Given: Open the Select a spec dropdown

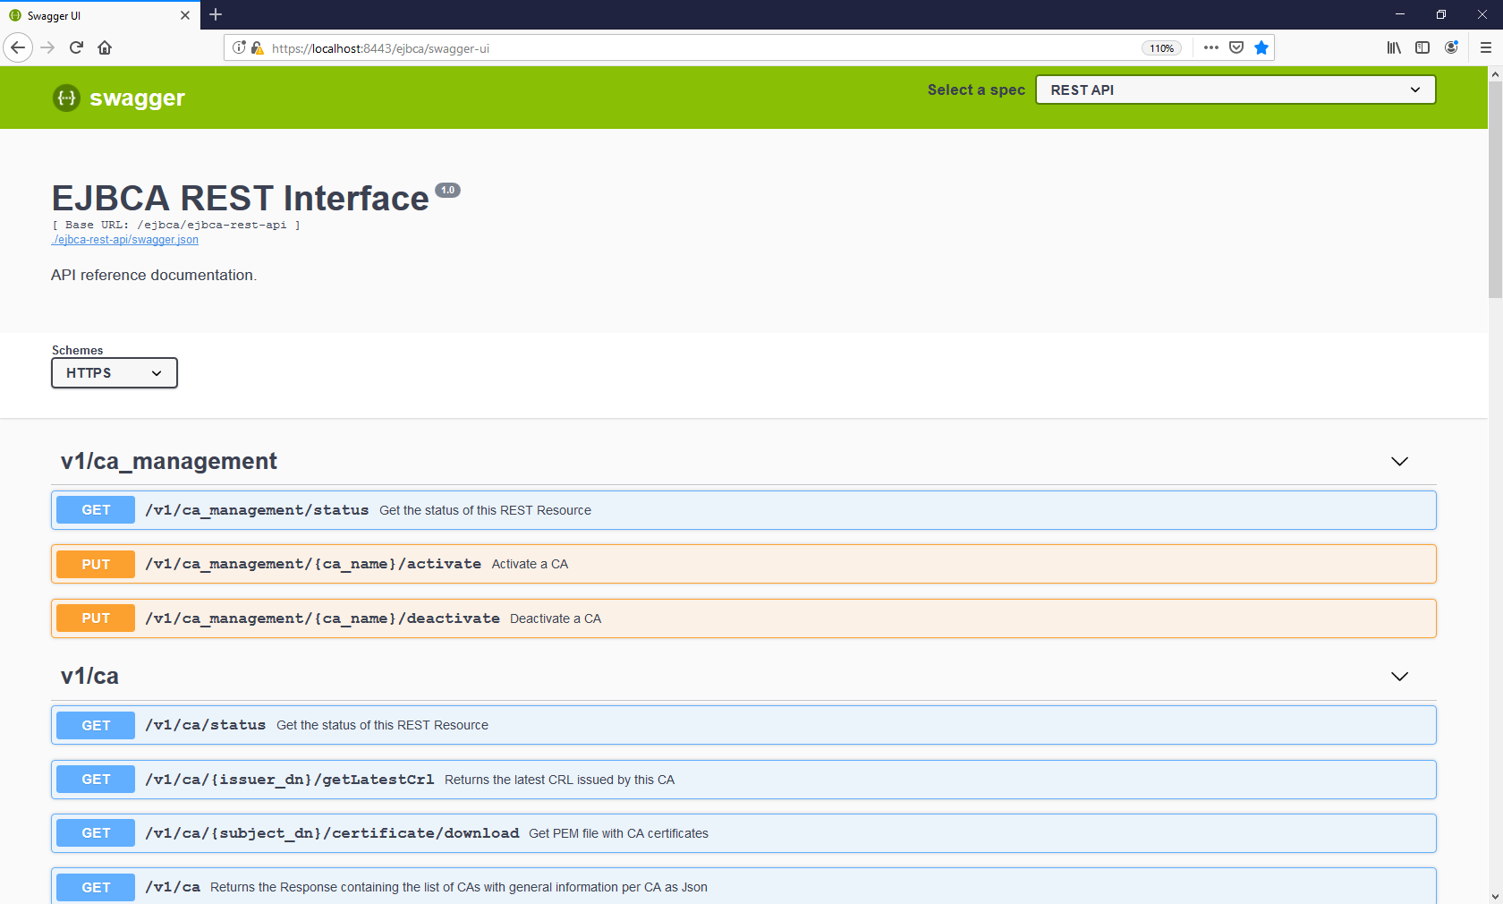Looking at the screenshot, I should click(1235, 90).
